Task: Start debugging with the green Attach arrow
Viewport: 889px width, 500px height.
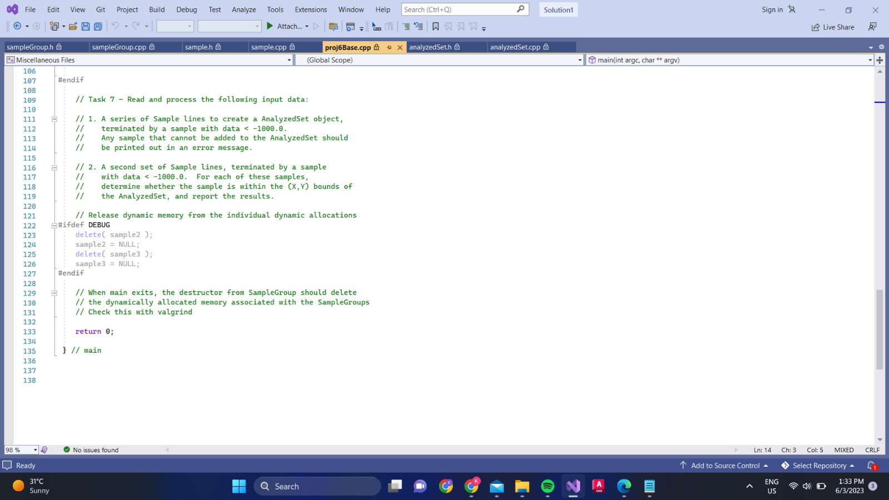Action: tap(270, 26)
